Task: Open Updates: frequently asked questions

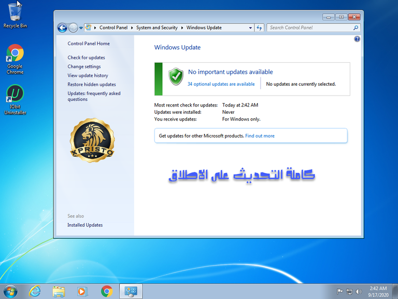Action: tap(94, 97)
